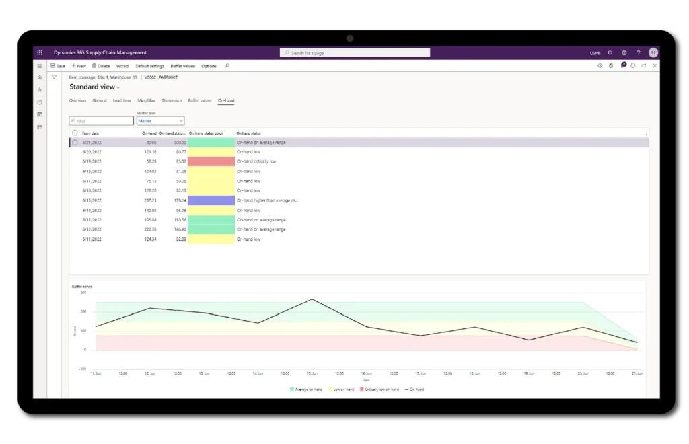
Task: Click red status color for 6/19/2022
Action: [x=211, y=161]
